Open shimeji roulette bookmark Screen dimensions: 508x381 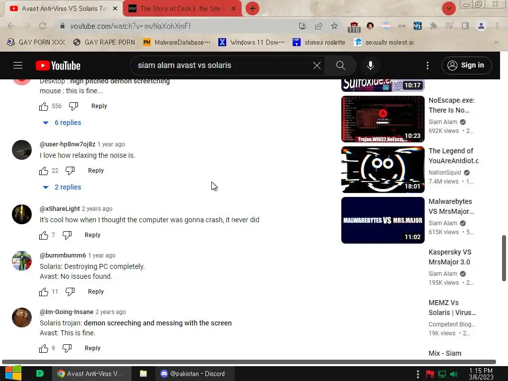tap(319, 42)
